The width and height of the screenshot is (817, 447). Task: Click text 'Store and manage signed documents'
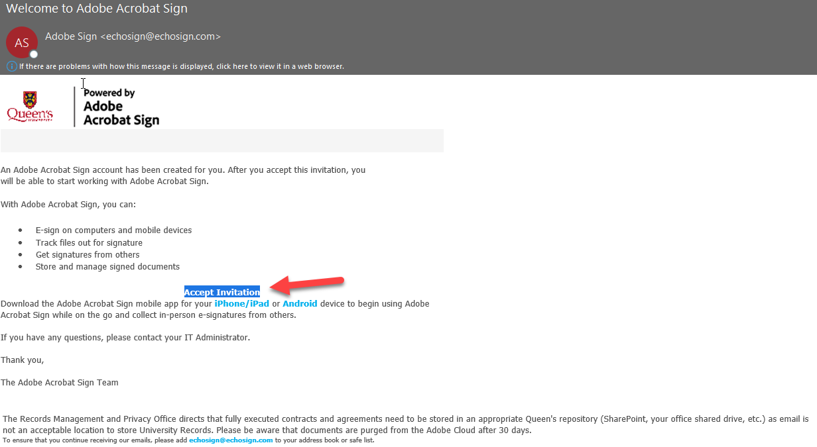tap(107, 267)
